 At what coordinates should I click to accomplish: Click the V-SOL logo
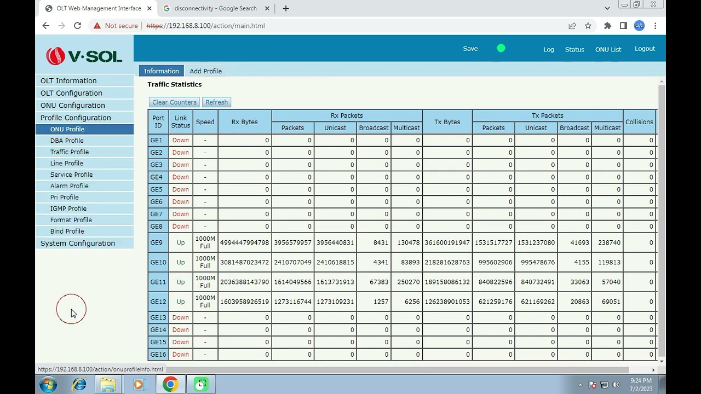pos(84,56)
